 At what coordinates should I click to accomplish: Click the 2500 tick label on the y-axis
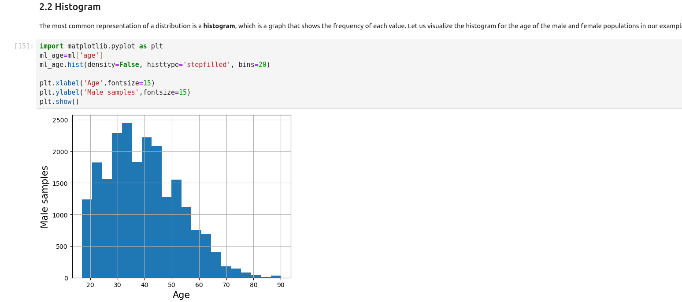click(x=60, y=120)
